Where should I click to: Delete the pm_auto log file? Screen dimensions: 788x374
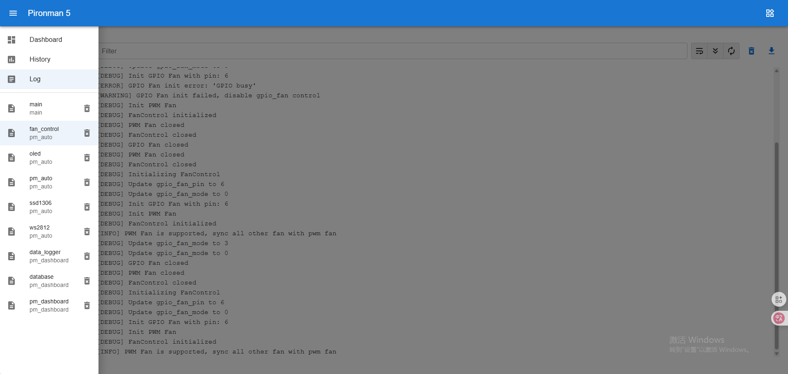click(87, 182)
